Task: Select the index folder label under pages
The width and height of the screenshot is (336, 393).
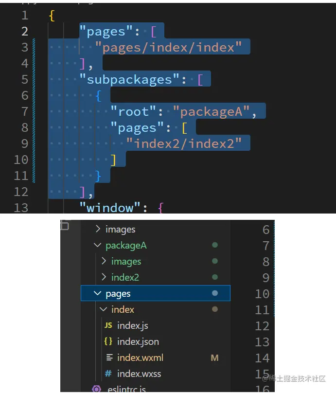Action: 123,309
